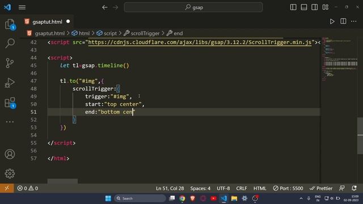Open the hamburger application menu
Viewport: 363px width, 204px height.
click(22, 7)
